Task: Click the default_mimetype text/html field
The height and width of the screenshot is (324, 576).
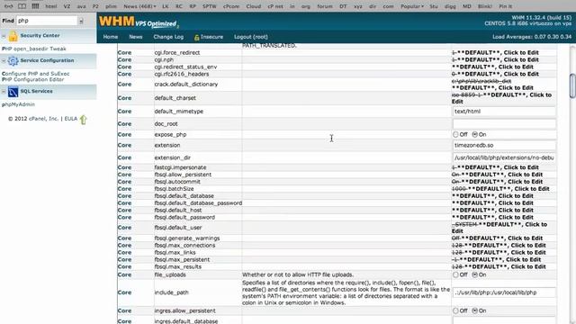Action: coord(504,112)
